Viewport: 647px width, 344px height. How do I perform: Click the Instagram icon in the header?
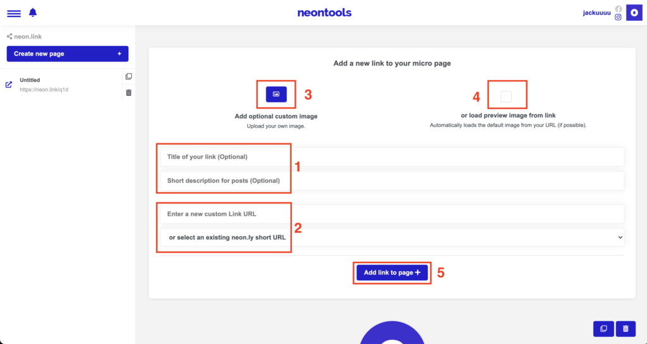[x=618, y=17]
